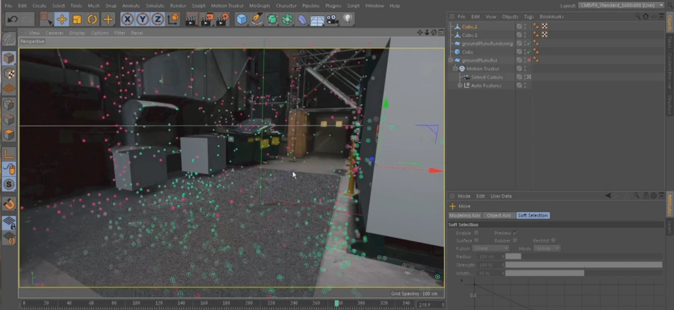Screen dimensions: 674x310
Task: Open the Light object tool
Action: [347, 19]
